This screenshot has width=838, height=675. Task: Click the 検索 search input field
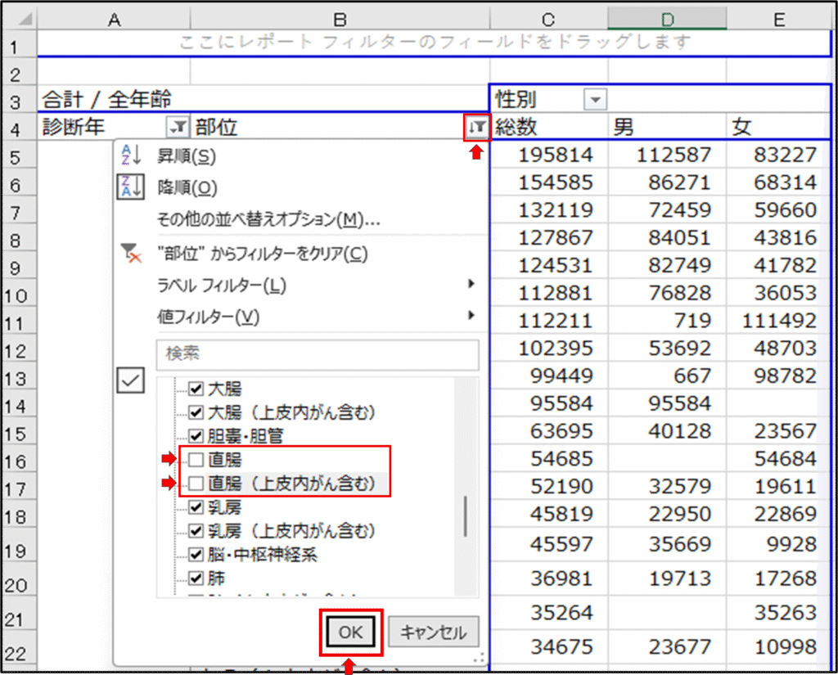tap(317, 355)
